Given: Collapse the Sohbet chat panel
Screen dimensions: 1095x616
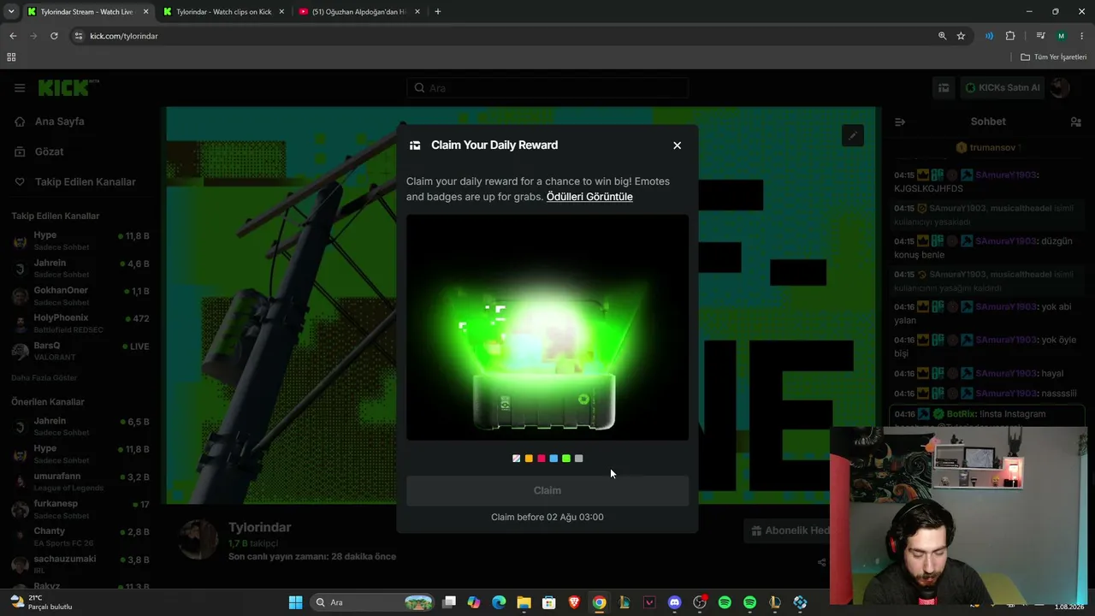Looking at the screenshot, I should (x=900, y=121).
